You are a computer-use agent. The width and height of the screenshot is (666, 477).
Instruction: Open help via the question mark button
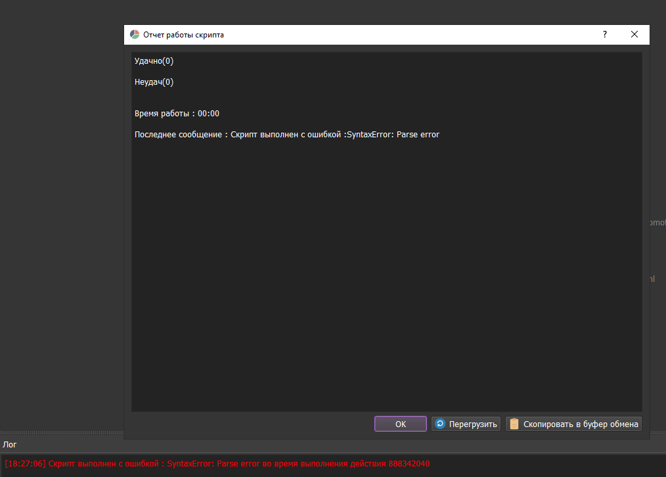pyautogui.click(x=605, y=35)
